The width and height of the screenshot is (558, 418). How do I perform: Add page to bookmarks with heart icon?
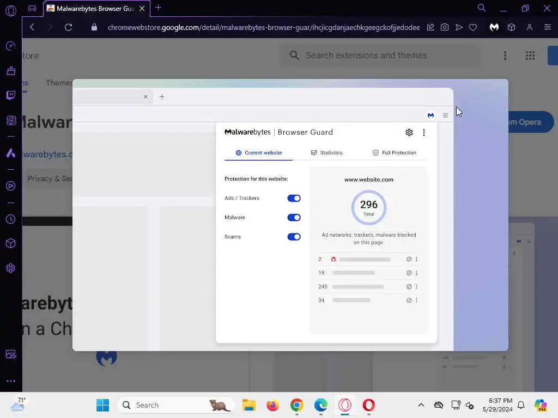[473, 27]
